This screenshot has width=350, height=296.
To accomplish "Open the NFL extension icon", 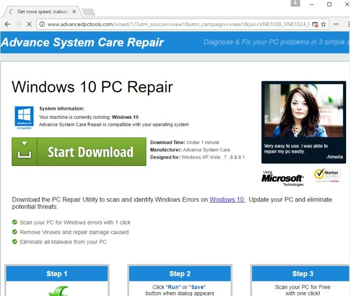I will (x=336, y=24).
